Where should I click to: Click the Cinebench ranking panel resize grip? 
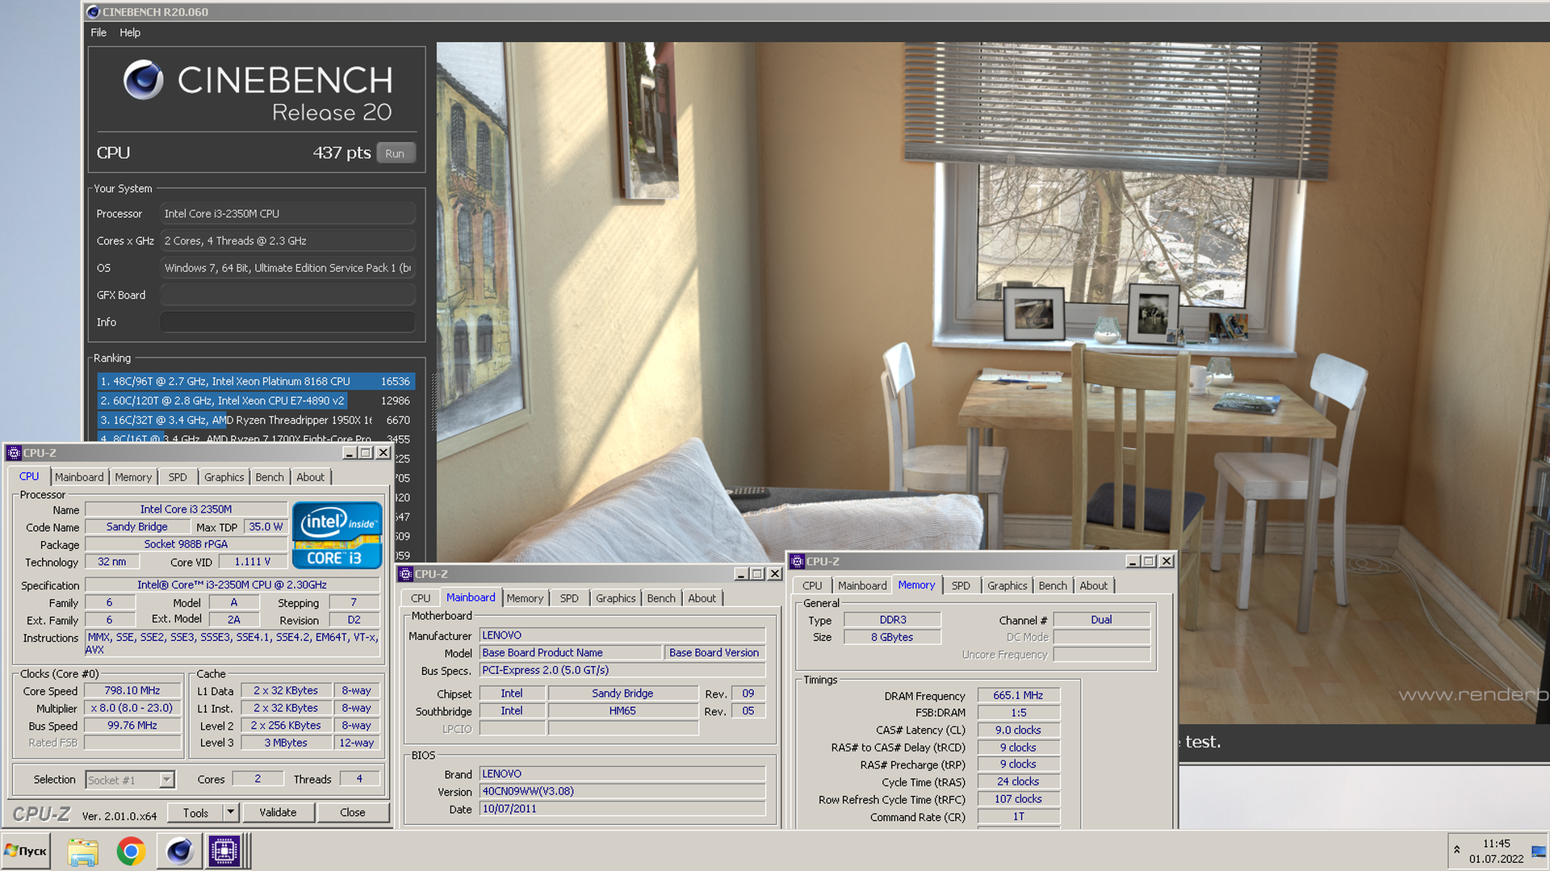click(x=432, y=401)
